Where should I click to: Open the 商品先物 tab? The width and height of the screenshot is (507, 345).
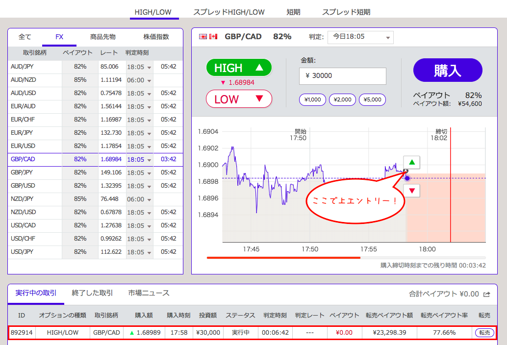pyautogui.click(x=103, y=37)
